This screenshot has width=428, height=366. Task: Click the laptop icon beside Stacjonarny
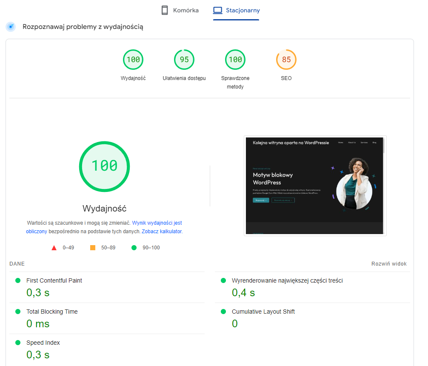tap(217, 10)
